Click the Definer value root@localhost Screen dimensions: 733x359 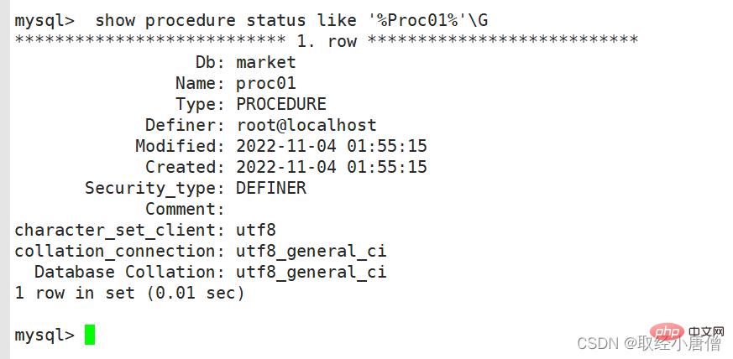coord(306,125)
